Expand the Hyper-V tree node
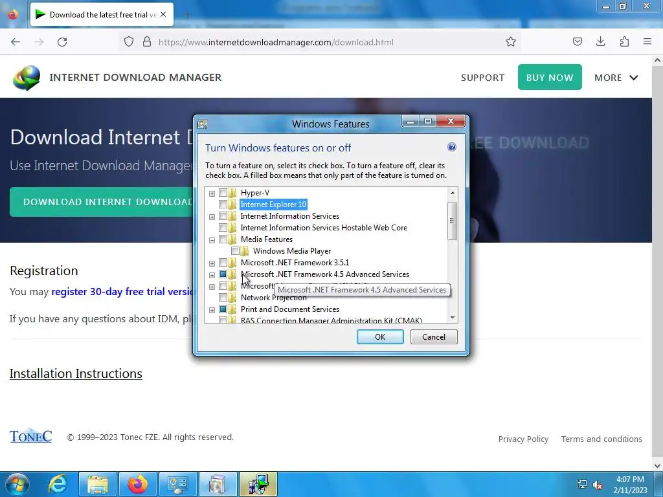 pyautogui.click(x=212, y=193)
